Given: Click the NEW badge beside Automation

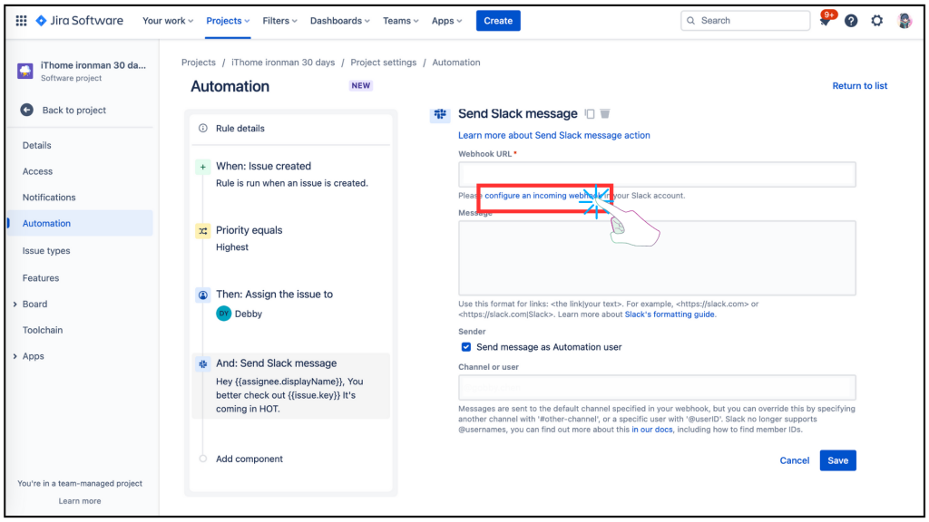Looking at the screenshot, I should [x=361, y=86].
